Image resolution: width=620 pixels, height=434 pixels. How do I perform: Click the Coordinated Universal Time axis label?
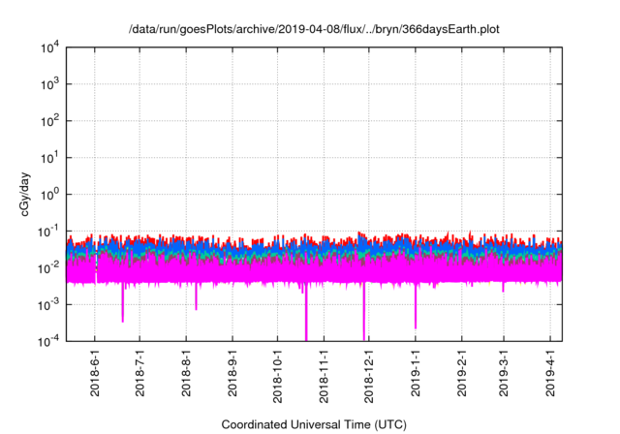tap(314, 424)
